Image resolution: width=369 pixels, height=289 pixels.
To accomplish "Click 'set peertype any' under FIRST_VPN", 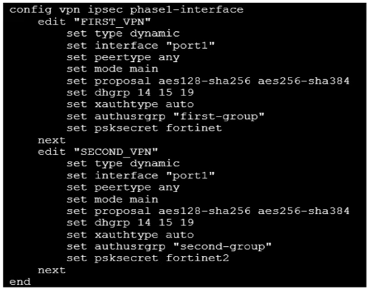I will pyautogui.click(x=123, y=57).
